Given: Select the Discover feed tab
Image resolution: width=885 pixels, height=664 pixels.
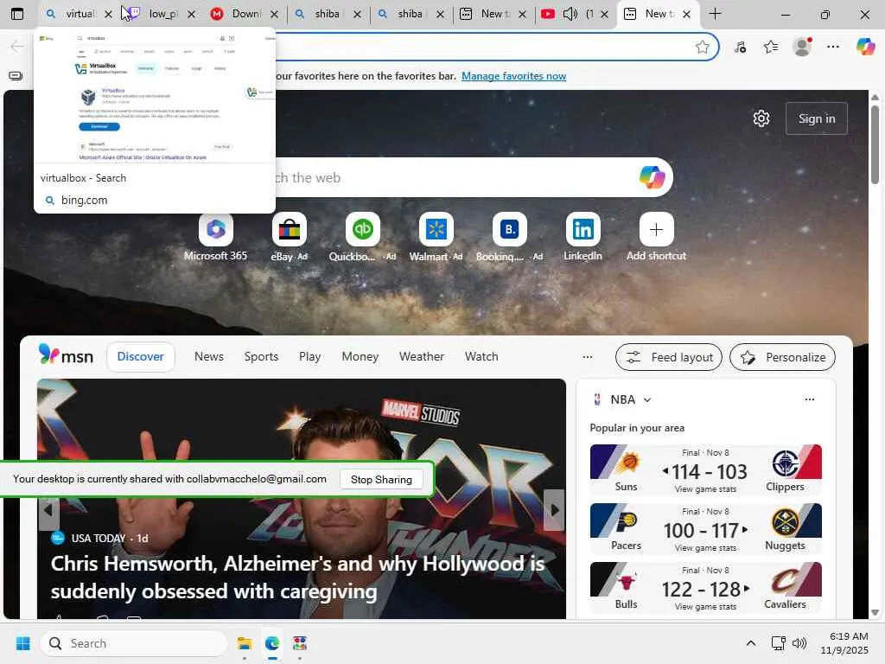Looking at the screenshot, I should point(141,357).
